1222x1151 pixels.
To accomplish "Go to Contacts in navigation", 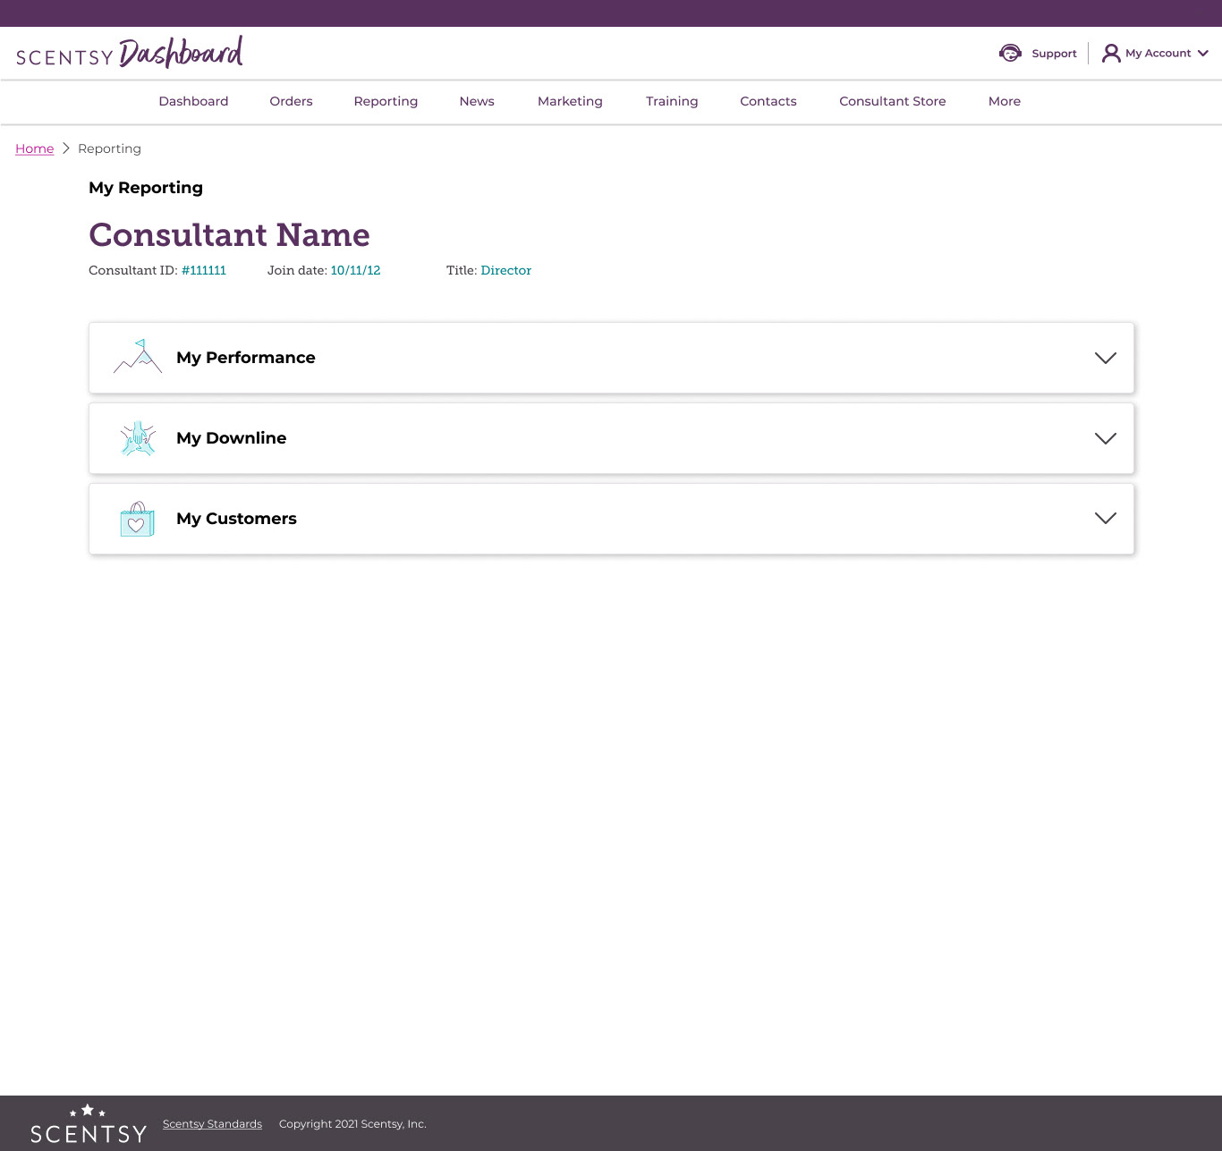I will click(768, 101).
